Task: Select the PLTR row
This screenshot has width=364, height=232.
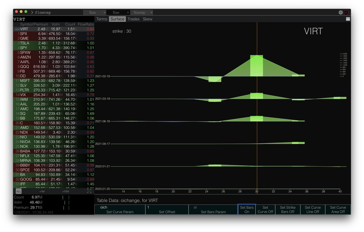Action: coord(54,90)
